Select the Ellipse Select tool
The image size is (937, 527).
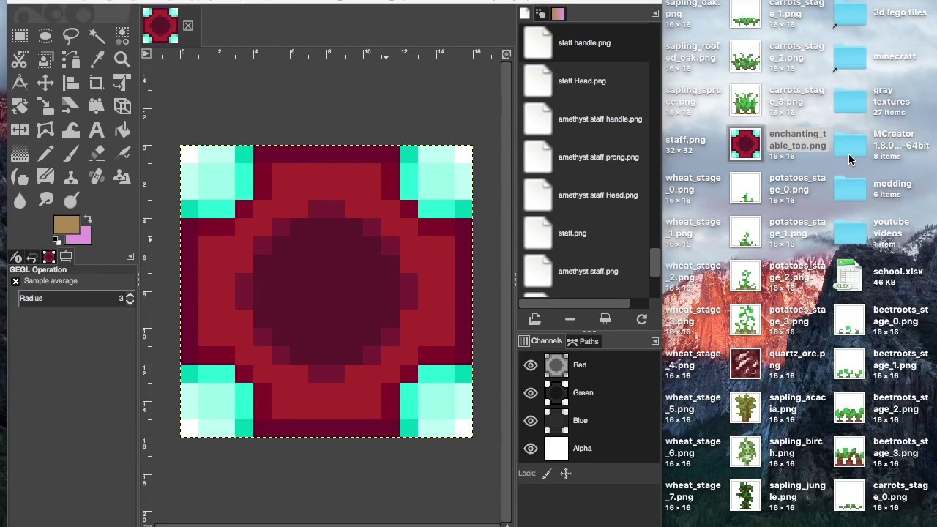[45, 35]
